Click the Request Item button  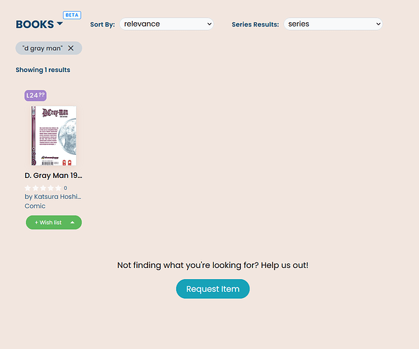point(213,289)
